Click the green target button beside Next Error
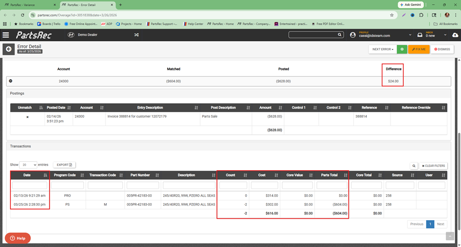 [402, 49]
